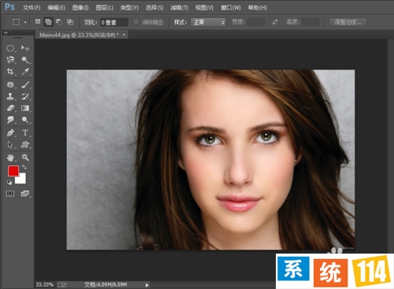Image resolution: width=394 pixels, height=289 pixels.
Task: Select the Move tool
Action: point(25,48)
